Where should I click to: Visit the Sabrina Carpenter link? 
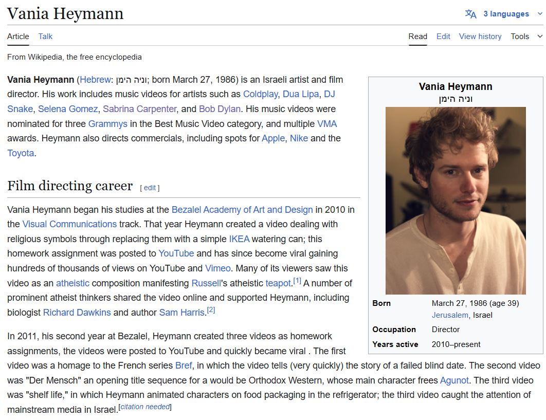click(140, 108)
